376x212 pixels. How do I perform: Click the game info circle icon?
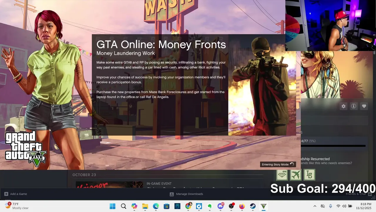[354, 106]
